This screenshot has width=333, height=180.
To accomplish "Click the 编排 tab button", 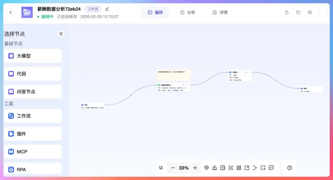I will point(155,12).
